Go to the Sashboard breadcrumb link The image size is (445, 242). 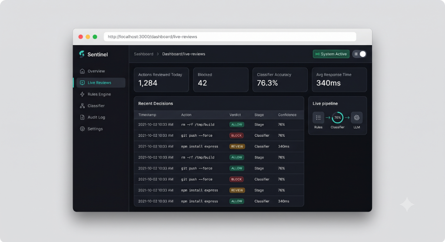(x=143, y=54)
